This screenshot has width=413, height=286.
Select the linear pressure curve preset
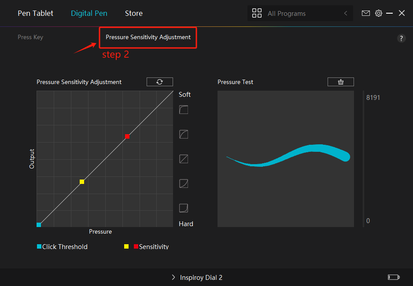pos(184,159)
